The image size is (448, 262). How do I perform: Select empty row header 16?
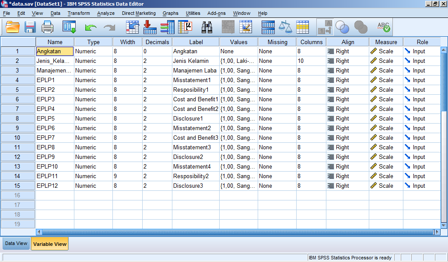tap(17, 196)
